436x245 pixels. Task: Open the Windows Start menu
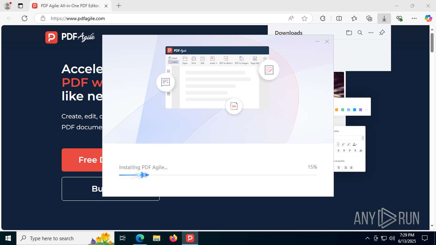click(8, 238)
